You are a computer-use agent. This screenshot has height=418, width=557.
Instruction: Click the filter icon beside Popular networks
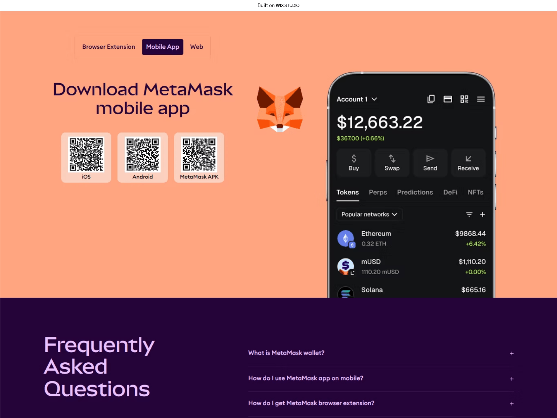469,215
